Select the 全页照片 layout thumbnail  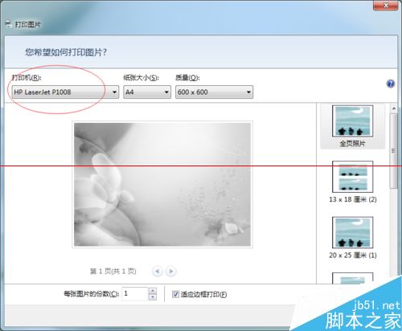352,126
